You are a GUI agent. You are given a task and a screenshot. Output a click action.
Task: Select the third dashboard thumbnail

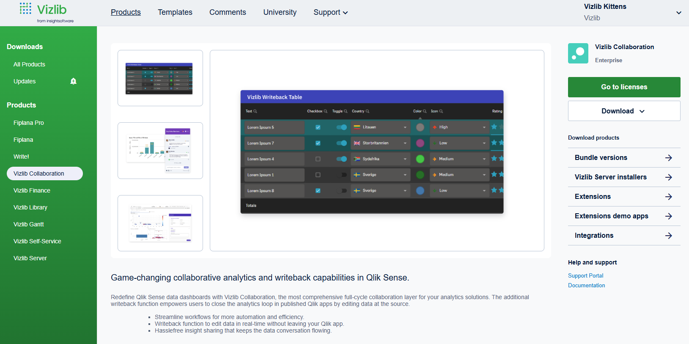160,223
